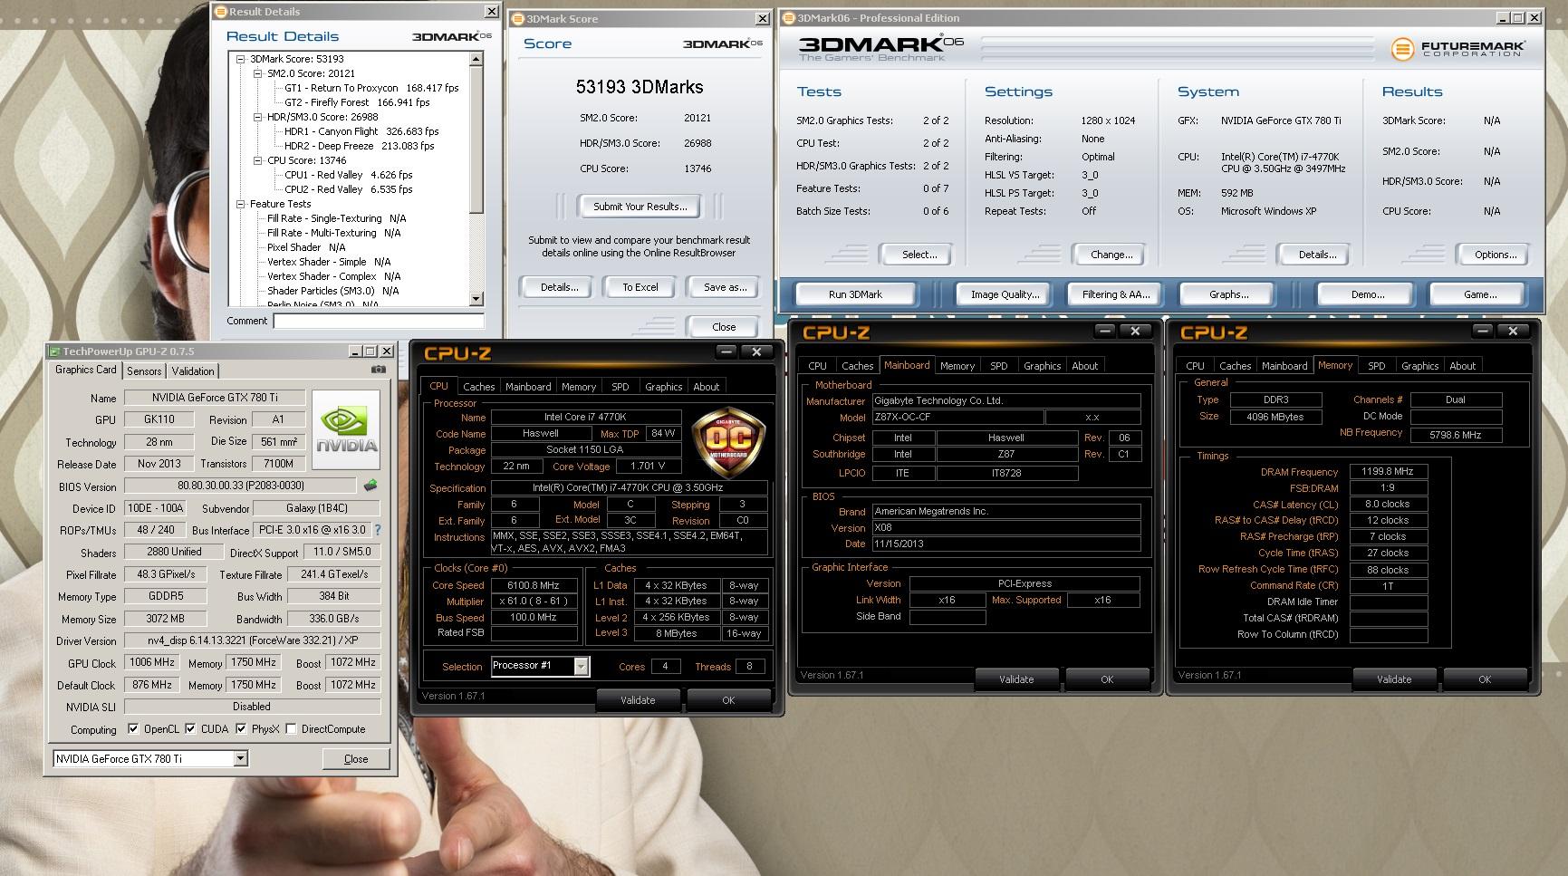Click the Comment input field
The image size is (1568, 876).
tap(379, 321)
